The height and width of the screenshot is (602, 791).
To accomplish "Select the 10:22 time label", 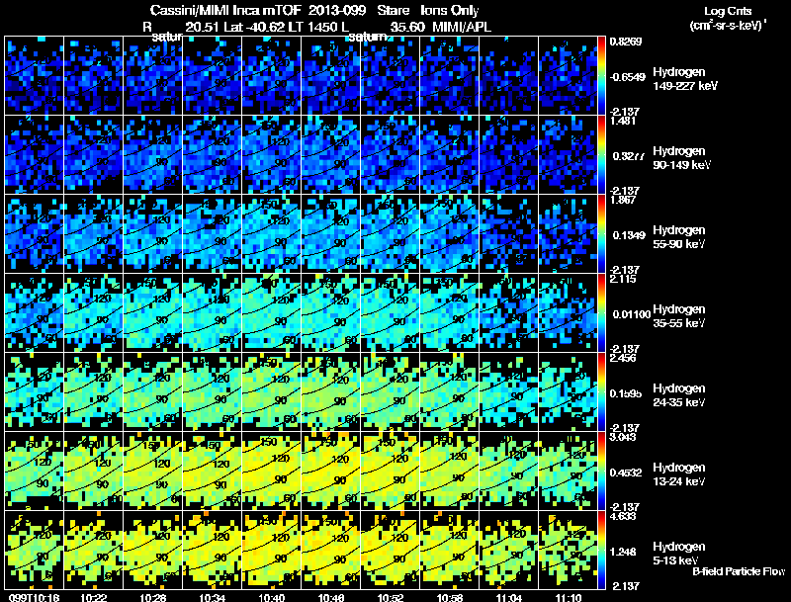I will coord(93,597).
